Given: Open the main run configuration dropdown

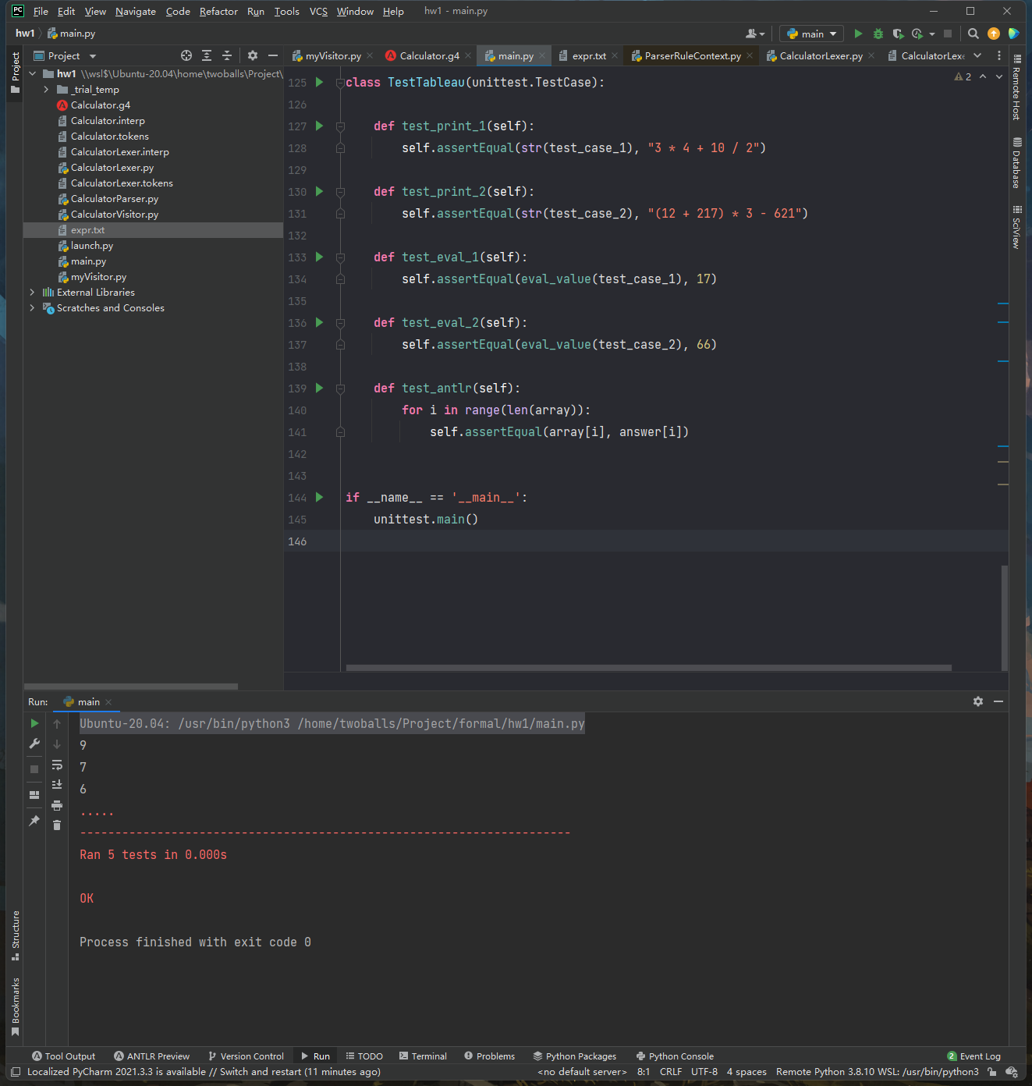Looking at the screenshot, I should coord(812,34).
